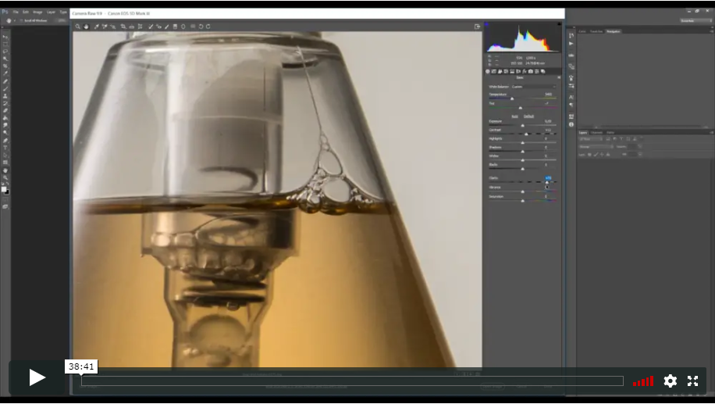Viewport: 715px width, 404px height.
Task: Open Photoshop Edit menu
Action: [26, 12]
